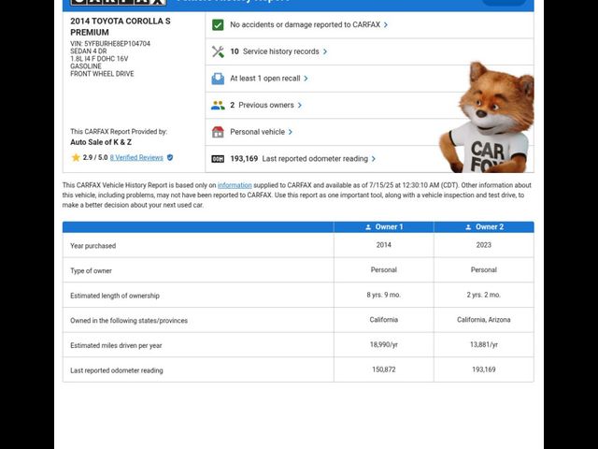
Task: Click the CAR FOX mascot image
Action: (x=488, y=117)
